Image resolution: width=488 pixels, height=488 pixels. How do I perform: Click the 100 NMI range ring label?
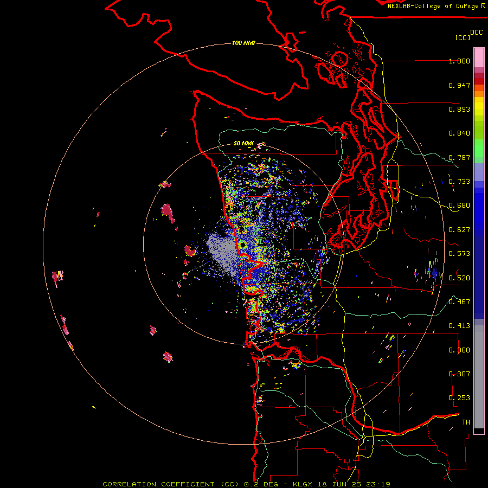(x=243, y=43)
